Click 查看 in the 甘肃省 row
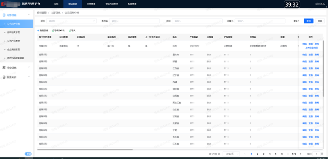328x159 pixels. 311,116
